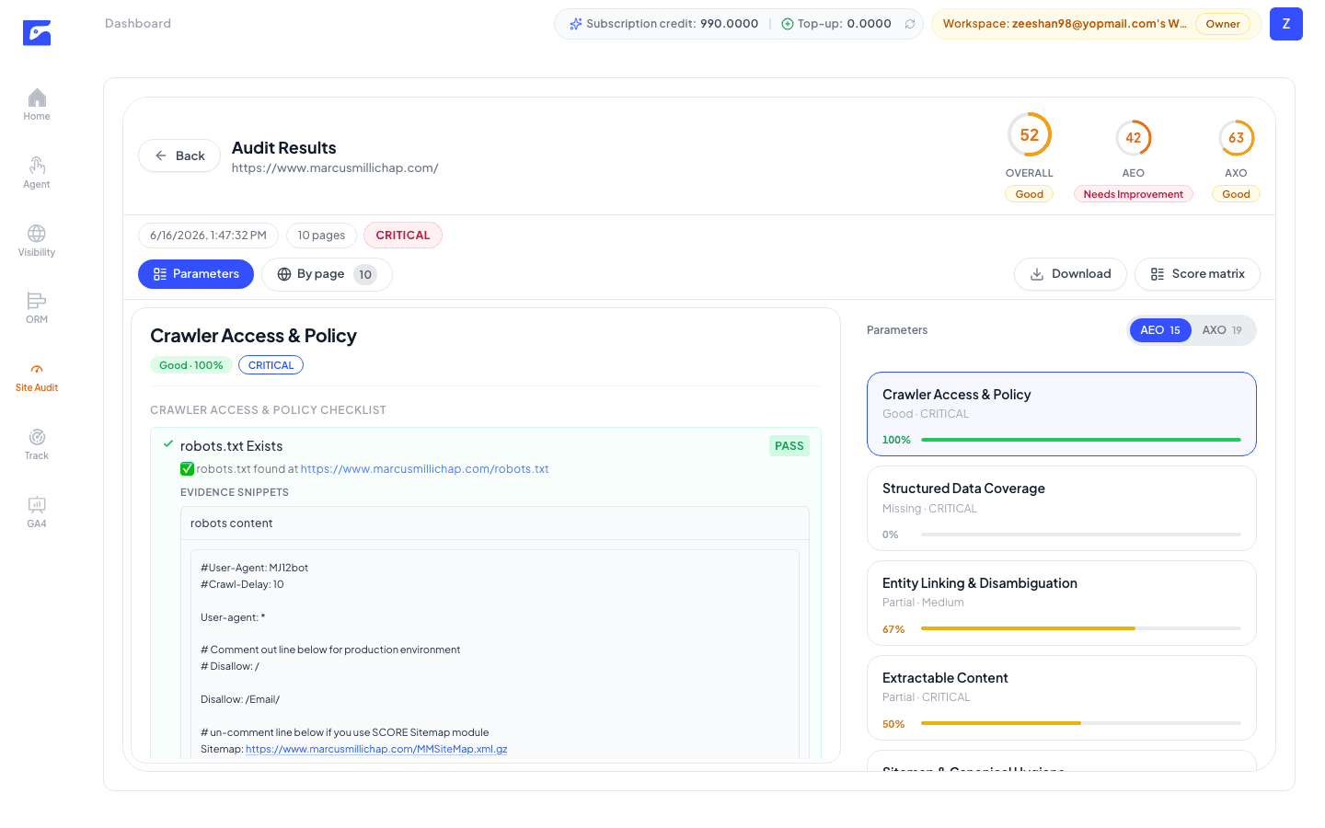The height and width of the screenshot is (828, 1325).
Task: Click the audited site URL marcusmillichap.com
Action: tap(335, 168)
